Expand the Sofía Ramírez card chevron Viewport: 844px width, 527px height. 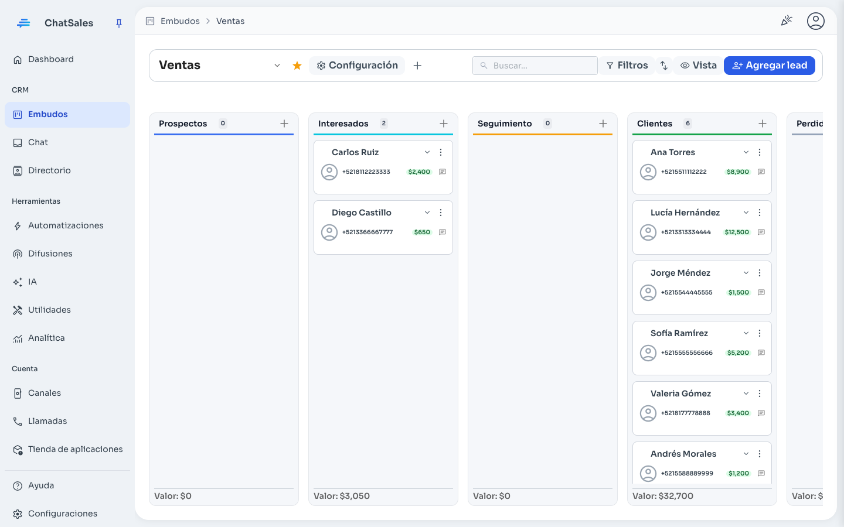click(746, 333)
